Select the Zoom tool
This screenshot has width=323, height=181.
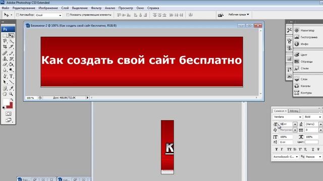(11, 94)
